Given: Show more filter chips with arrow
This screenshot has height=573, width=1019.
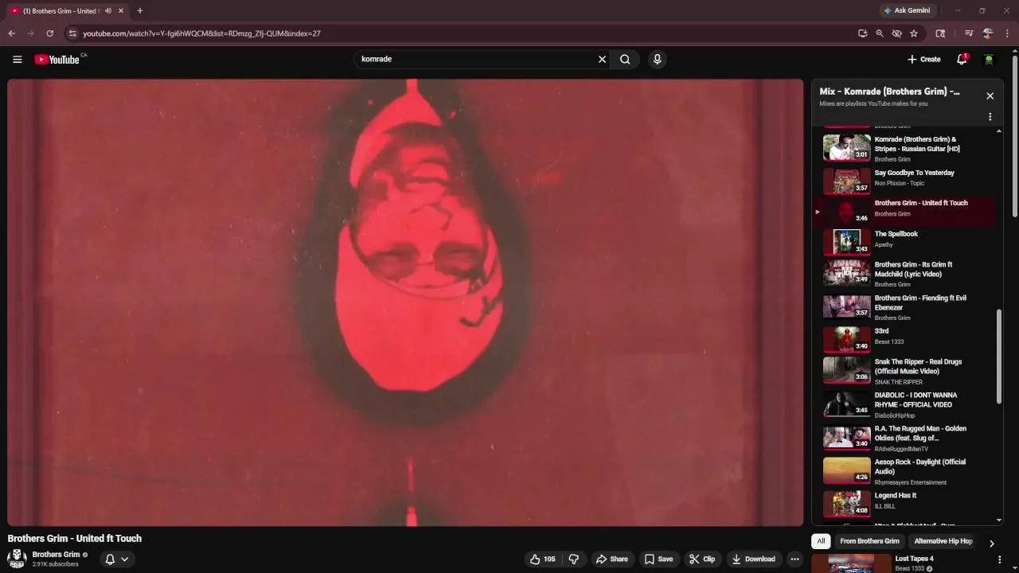Looking at the screenshot, I should (991, 543).
